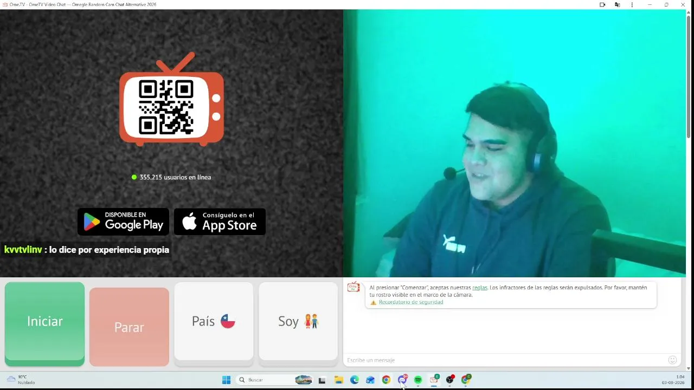This screenshot has height=390, width=694.
Task: Click the taskbar Buscar search box
Action: 275,380
